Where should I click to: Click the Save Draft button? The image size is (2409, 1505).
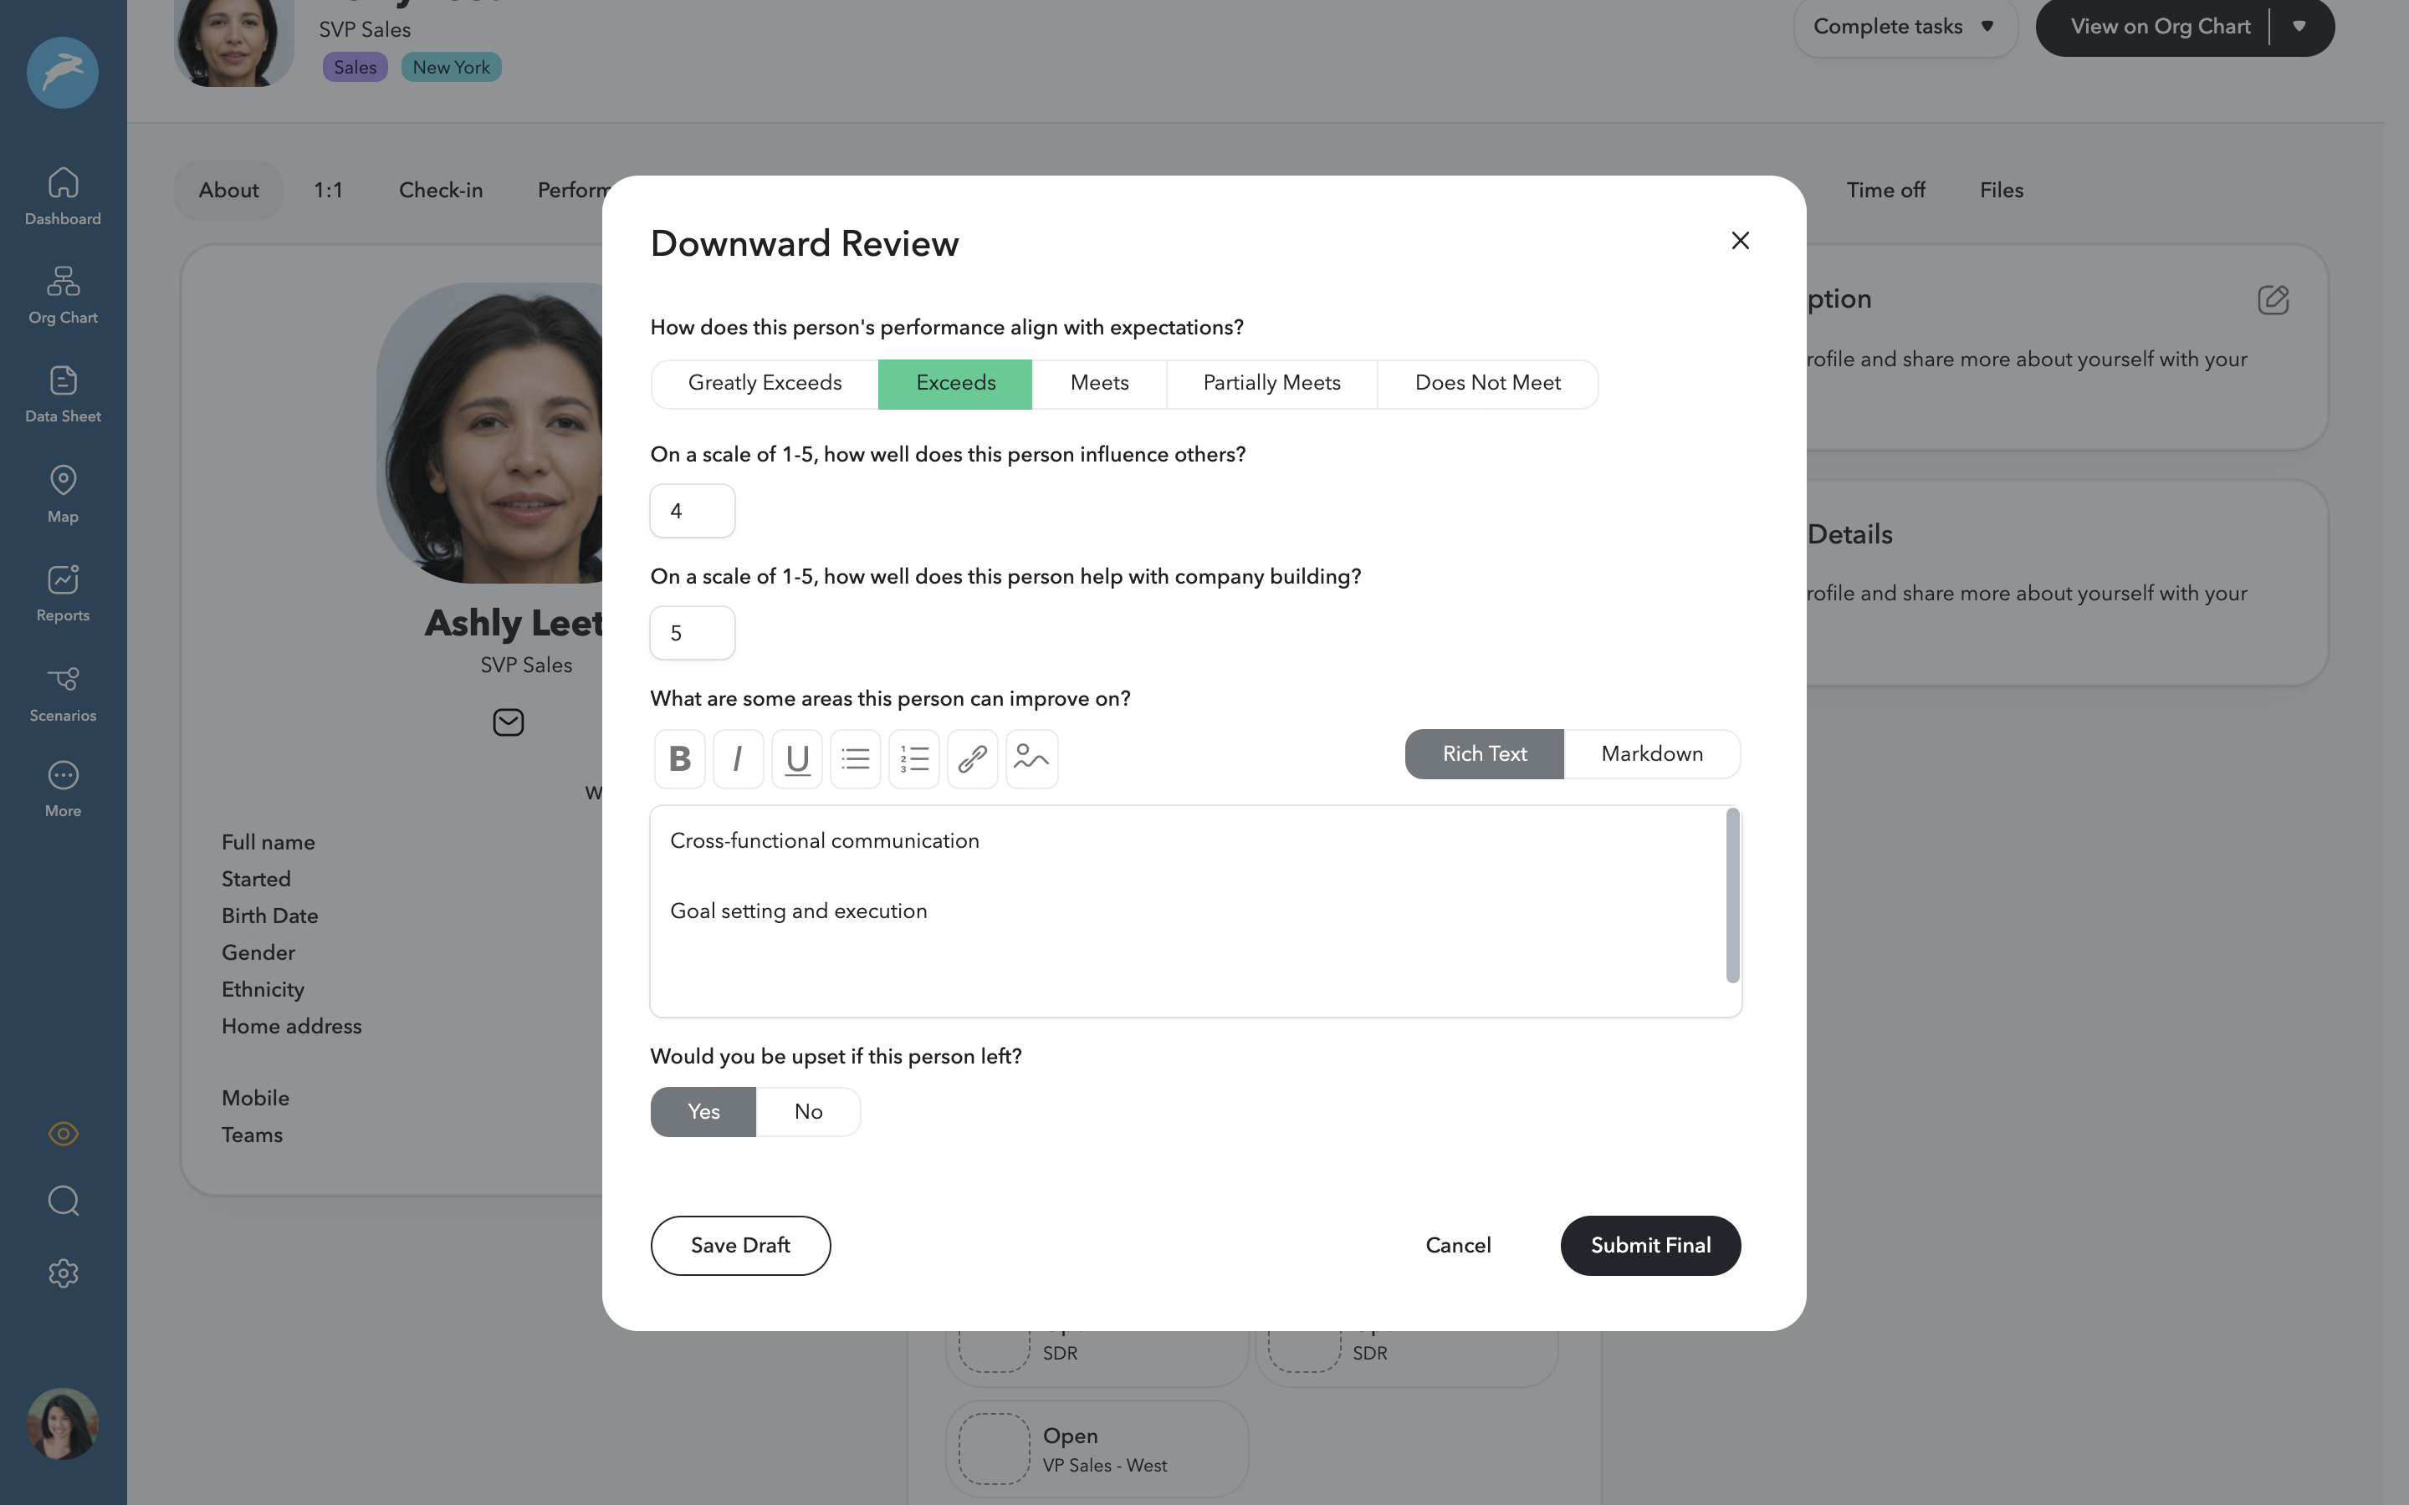(x=740, y=1245)
